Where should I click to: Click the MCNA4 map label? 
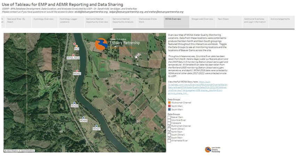(x=75, y=106)
